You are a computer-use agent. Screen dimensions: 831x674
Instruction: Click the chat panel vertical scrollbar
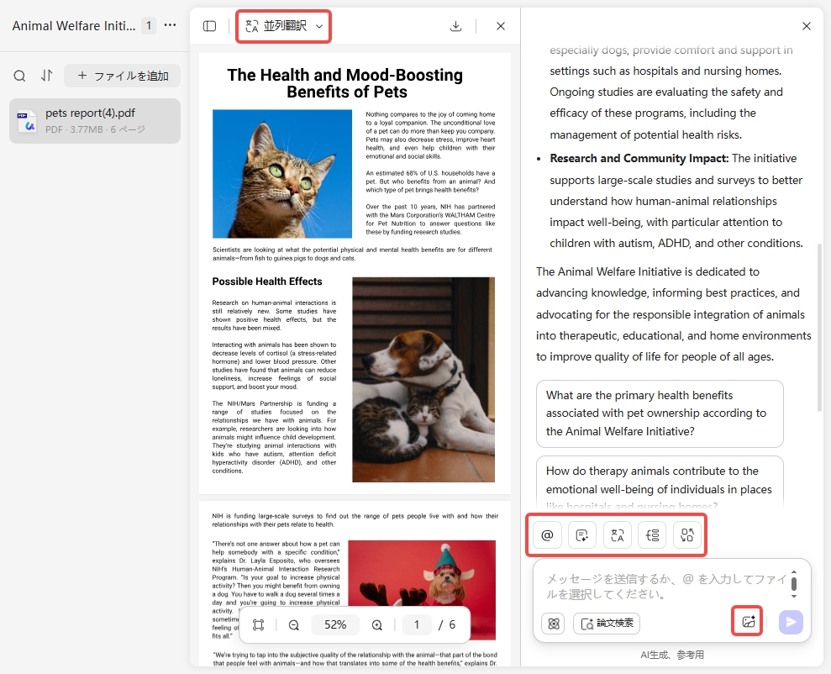[x=820, y=326]
